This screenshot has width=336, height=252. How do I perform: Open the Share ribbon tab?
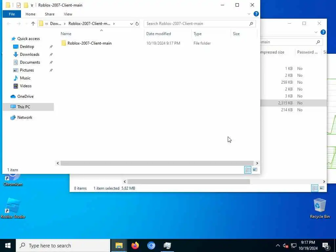point(50,14)
